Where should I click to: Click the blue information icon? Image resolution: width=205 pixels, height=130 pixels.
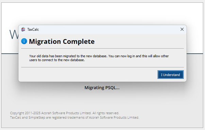(x=24, y=41)
